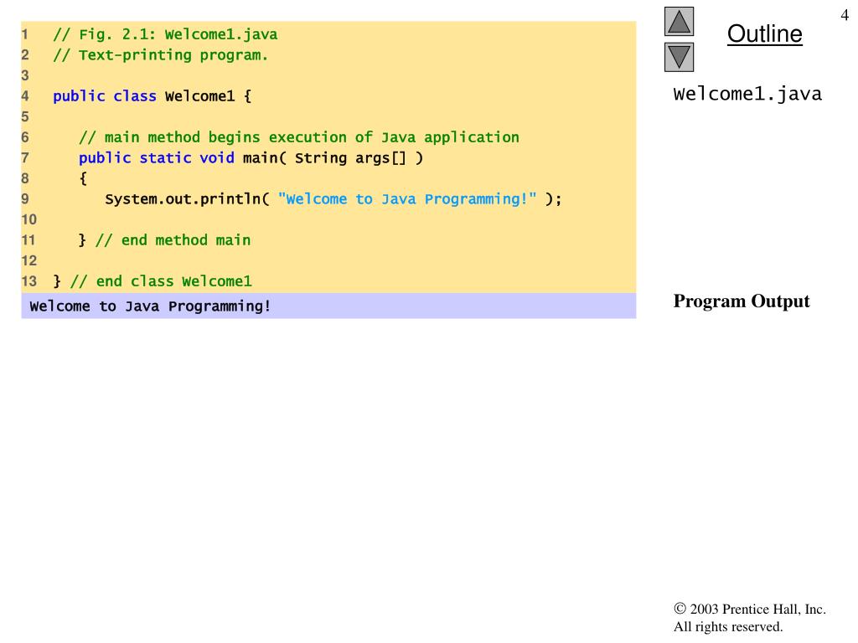Screen dimensions: 858x643
Task: Click the All rights reserved text
Action: coord(727,626)
